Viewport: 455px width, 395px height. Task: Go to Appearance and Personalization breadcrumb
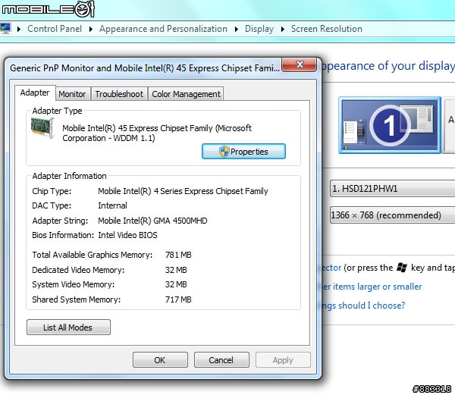tap(163, 29)
